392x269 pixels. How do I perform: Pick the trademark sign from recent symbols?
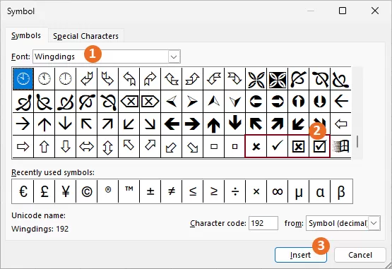[x=129, y=191]
